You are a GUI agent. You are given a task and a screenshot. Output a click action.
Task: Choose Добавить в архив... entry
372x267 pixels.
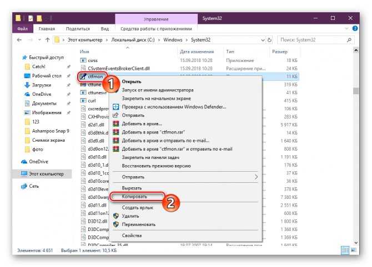142,124
